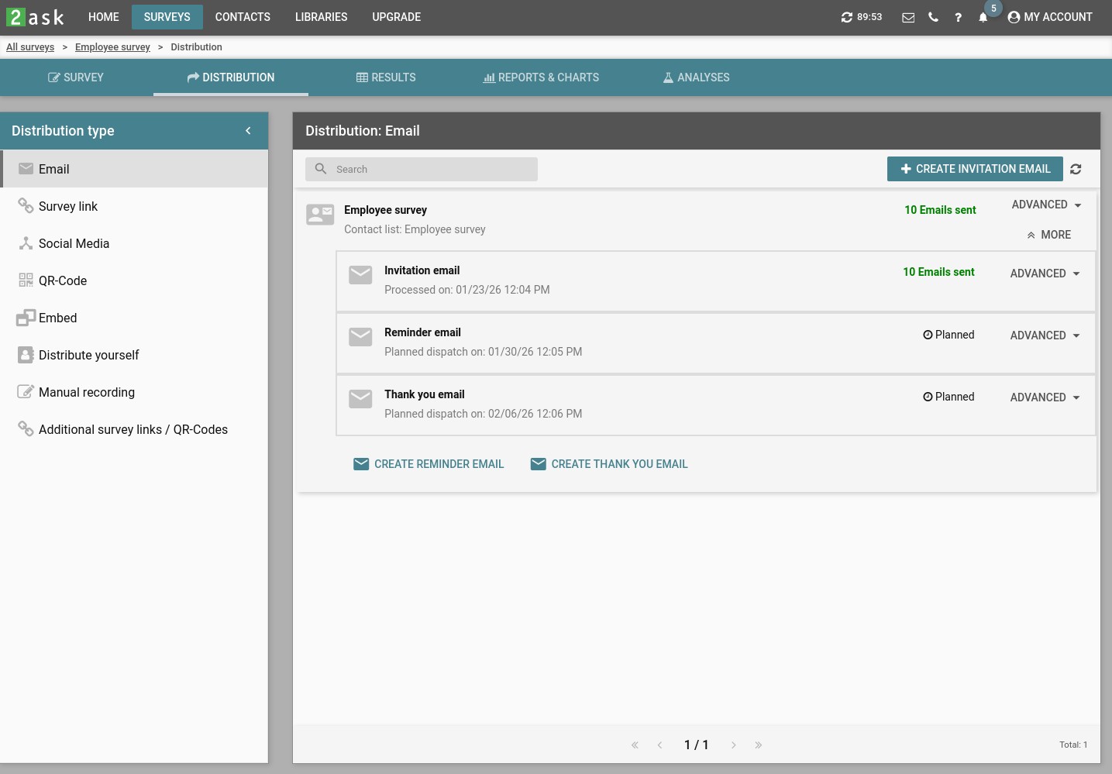Follow the All surveys breadcrumb link
1112x774 pixels.
point(30,47)
